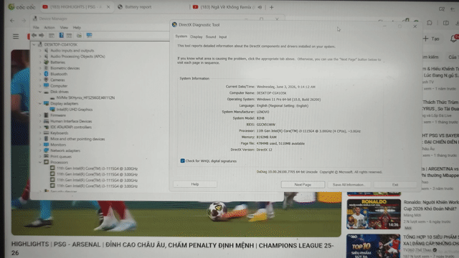
Task: Collapse the DESKTOP-CG41OSK root node
Action: click(x=34, y=44)
